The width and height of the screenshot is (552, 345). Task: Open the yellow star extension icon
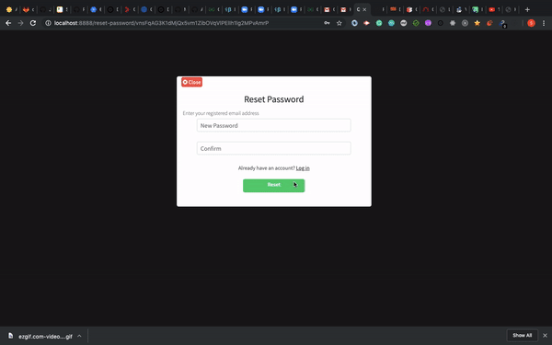coord(477,23)
